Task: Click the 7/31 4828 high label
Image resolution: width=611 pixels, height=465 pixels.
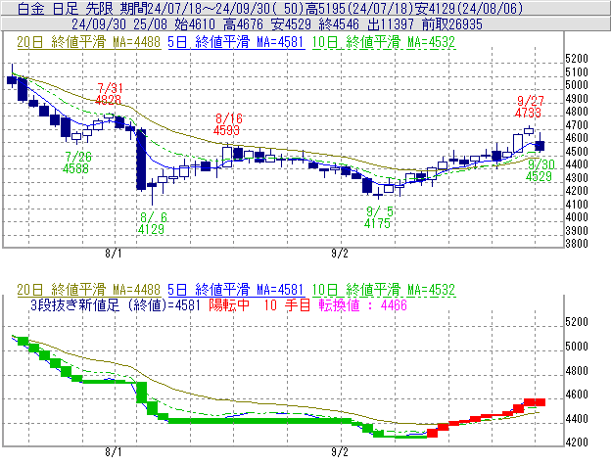Action: 109,94
